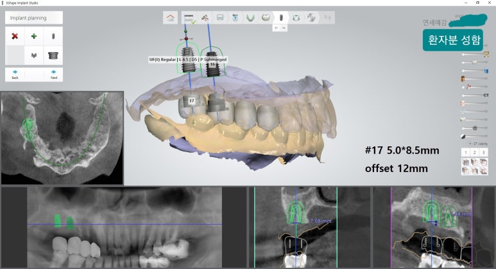
Task: Open the panoramic arch curve workflow step
Action: click(250, 18)
